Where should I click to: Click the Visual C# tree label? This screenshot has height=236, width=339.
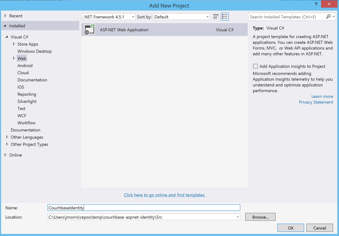19,37
